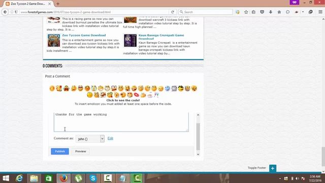Click the 0 COMMENTS heading
This screenshot has height=183, width=325.
coord(53,66)
